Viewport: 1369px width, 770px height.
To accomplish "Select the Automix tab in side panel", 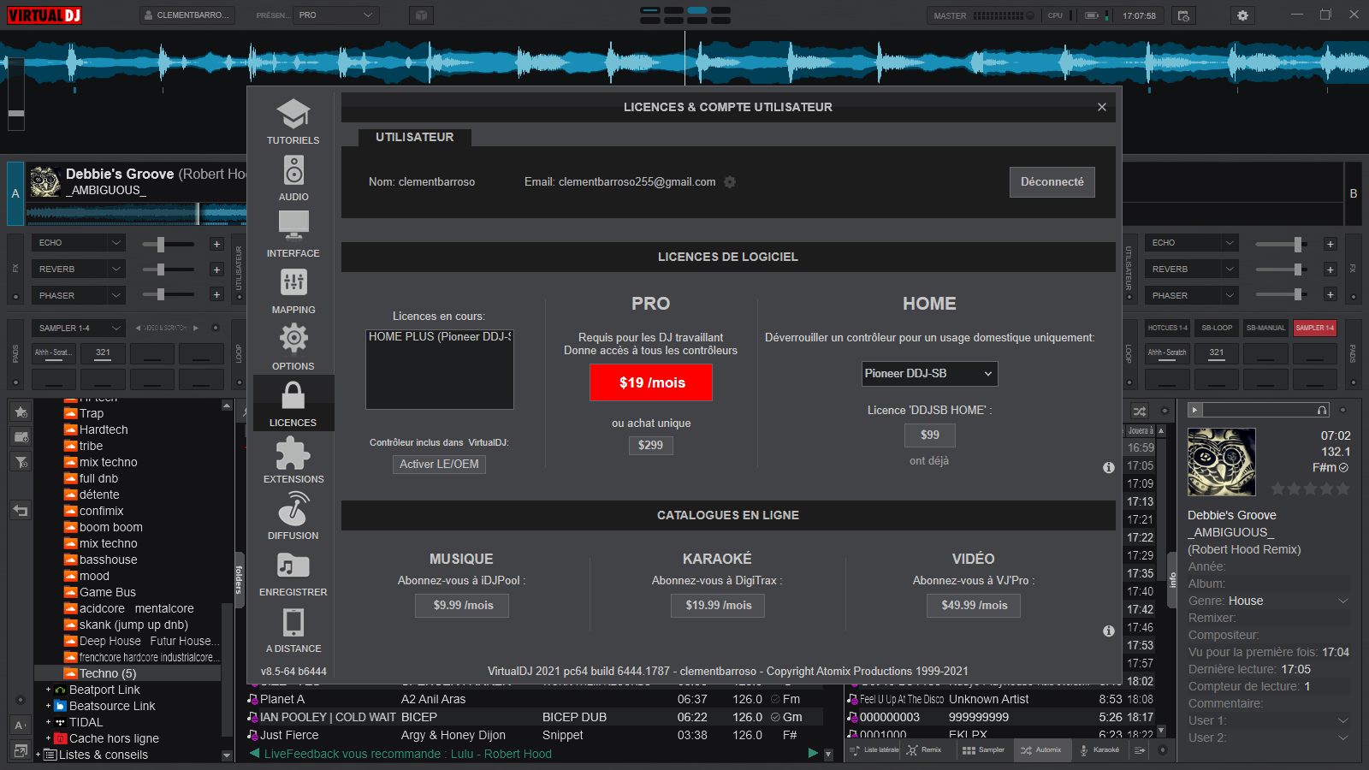I will [x=1041, y=750].
